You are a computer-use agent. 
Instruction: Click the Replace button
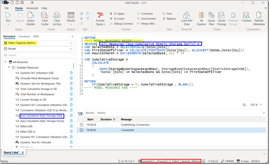pyautogui.click(x=169, y=19)
